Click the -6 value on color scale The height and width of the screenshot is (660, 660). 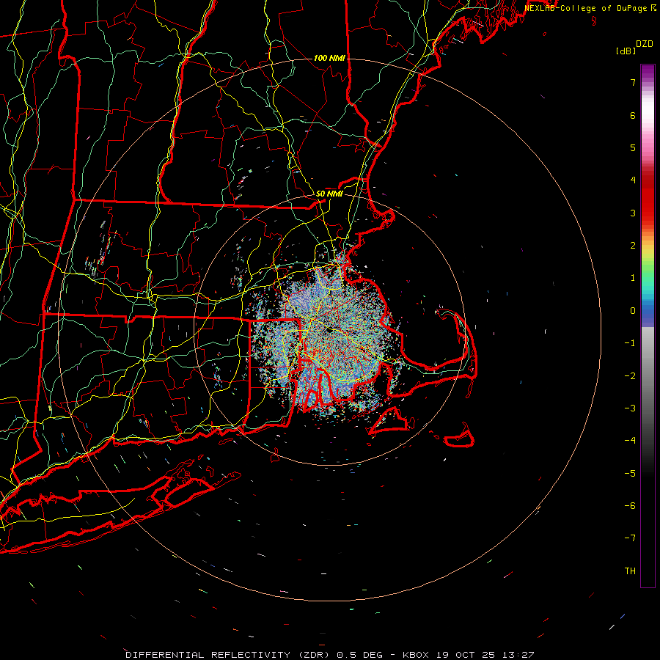click(x=630, y=506)
